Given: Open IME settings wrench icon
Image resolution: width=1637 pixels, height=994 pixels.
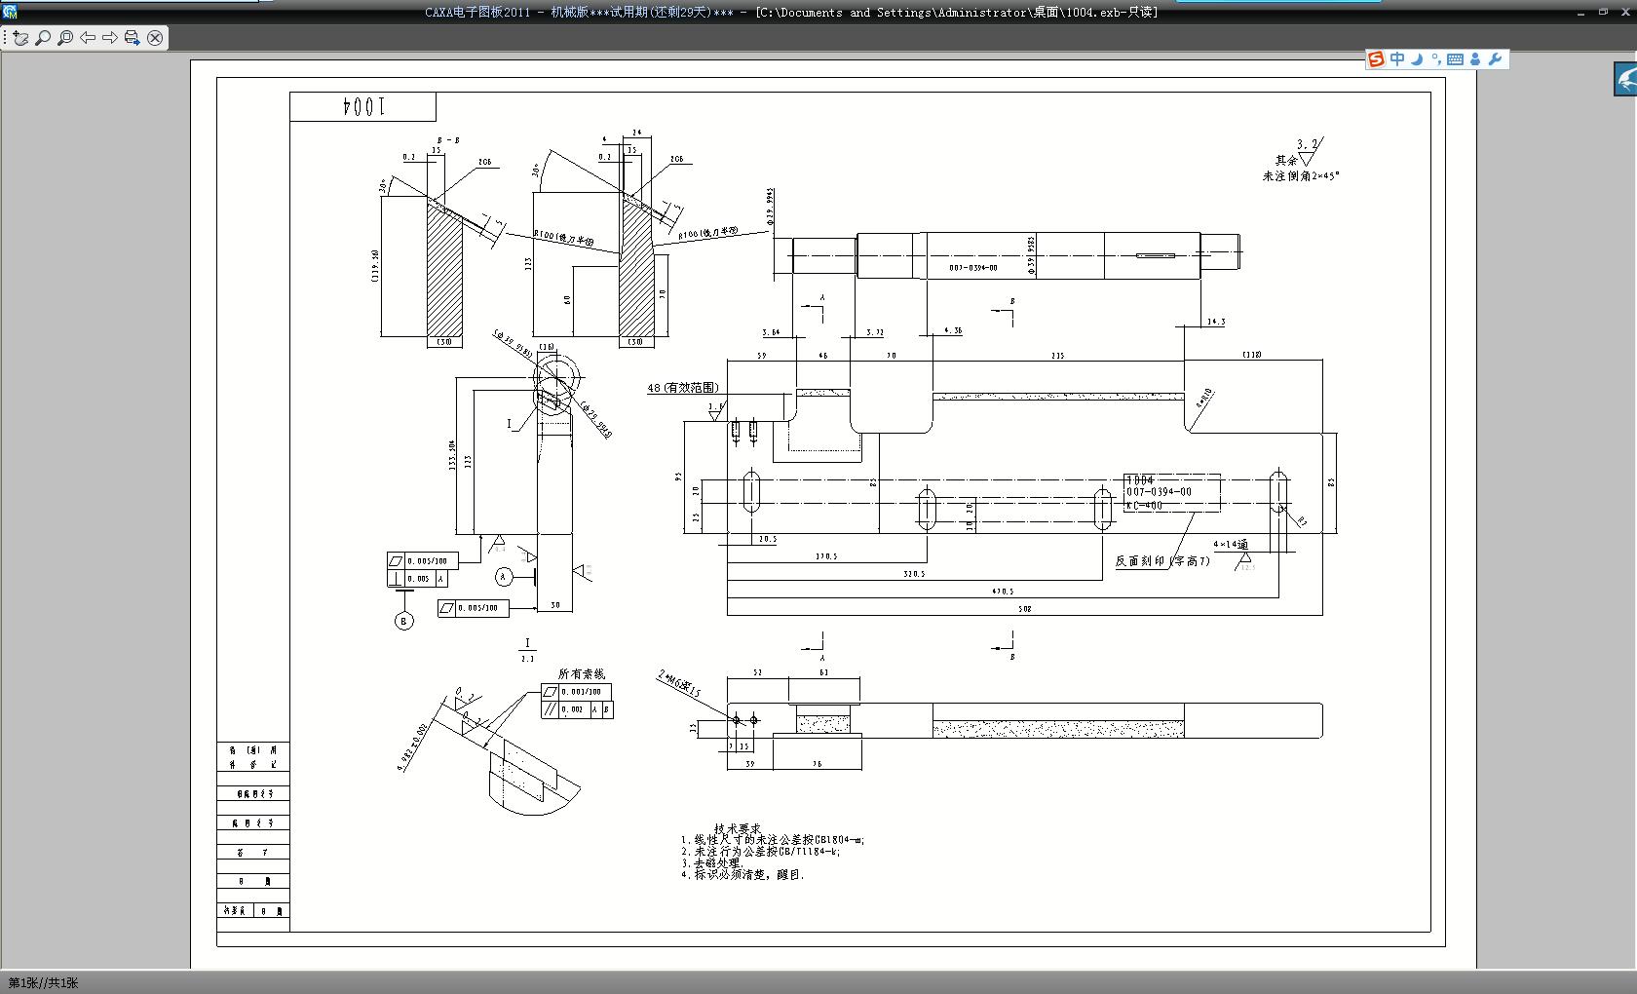Looking at the screenshot, I should (1496, 59).
